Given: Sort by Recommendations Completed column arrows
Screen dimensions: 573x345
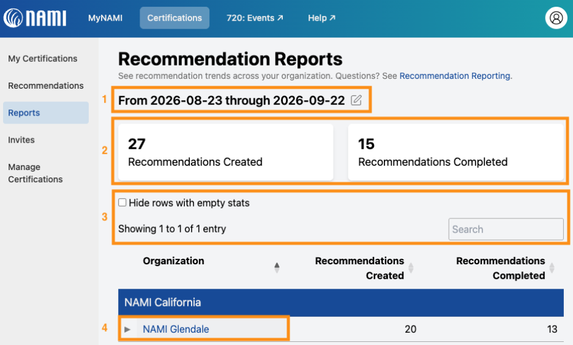Looking at the screenshot, I should click(x=552, y=267).
